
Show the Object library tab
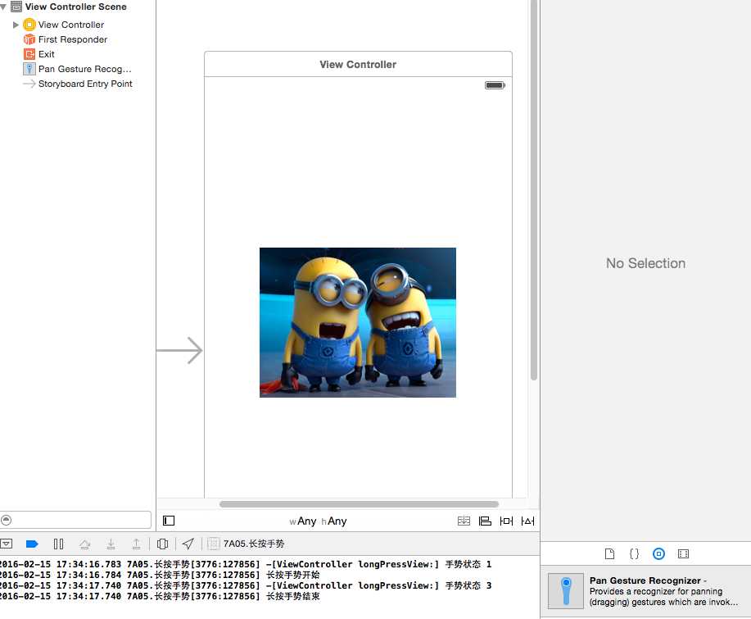[x=658, y=553]
